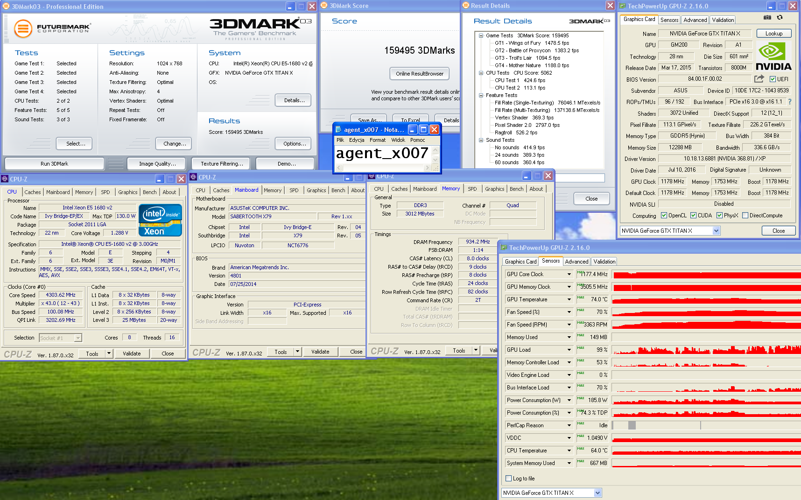Click the PerfCap Reason indicator bar
The image size is (801, 500).
click(x=706, y=425)
